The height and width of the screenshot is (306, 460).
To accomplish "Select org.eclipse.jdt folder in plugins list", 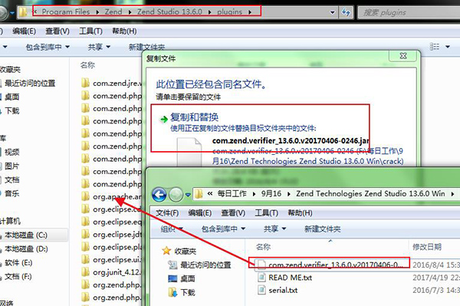I will coord(112,235).
